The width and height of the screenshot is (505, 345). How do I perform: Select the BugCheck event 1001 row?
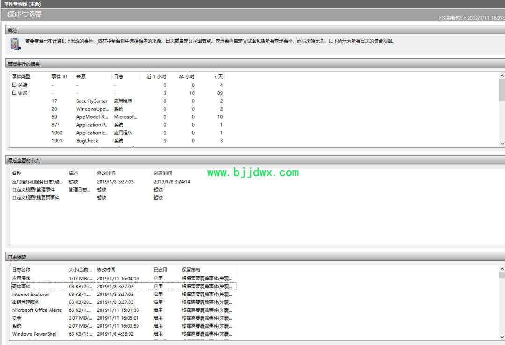tap(117, 141)
